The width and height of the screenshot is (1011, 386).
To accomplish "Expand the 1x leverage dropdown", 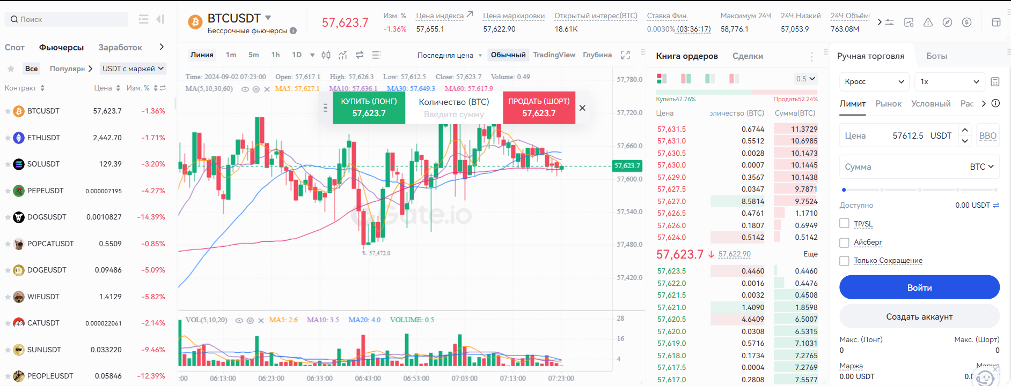I will [x=949, y=82].
